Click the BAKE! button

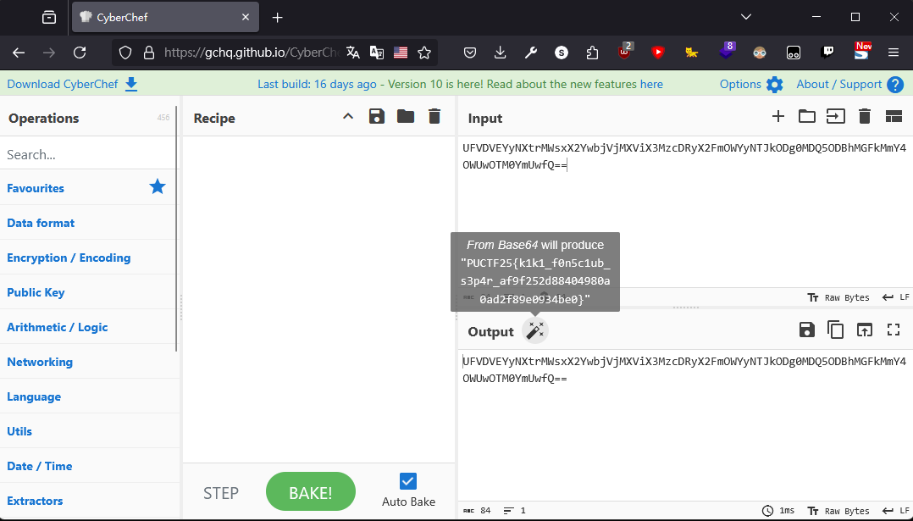tap(310, 491)
